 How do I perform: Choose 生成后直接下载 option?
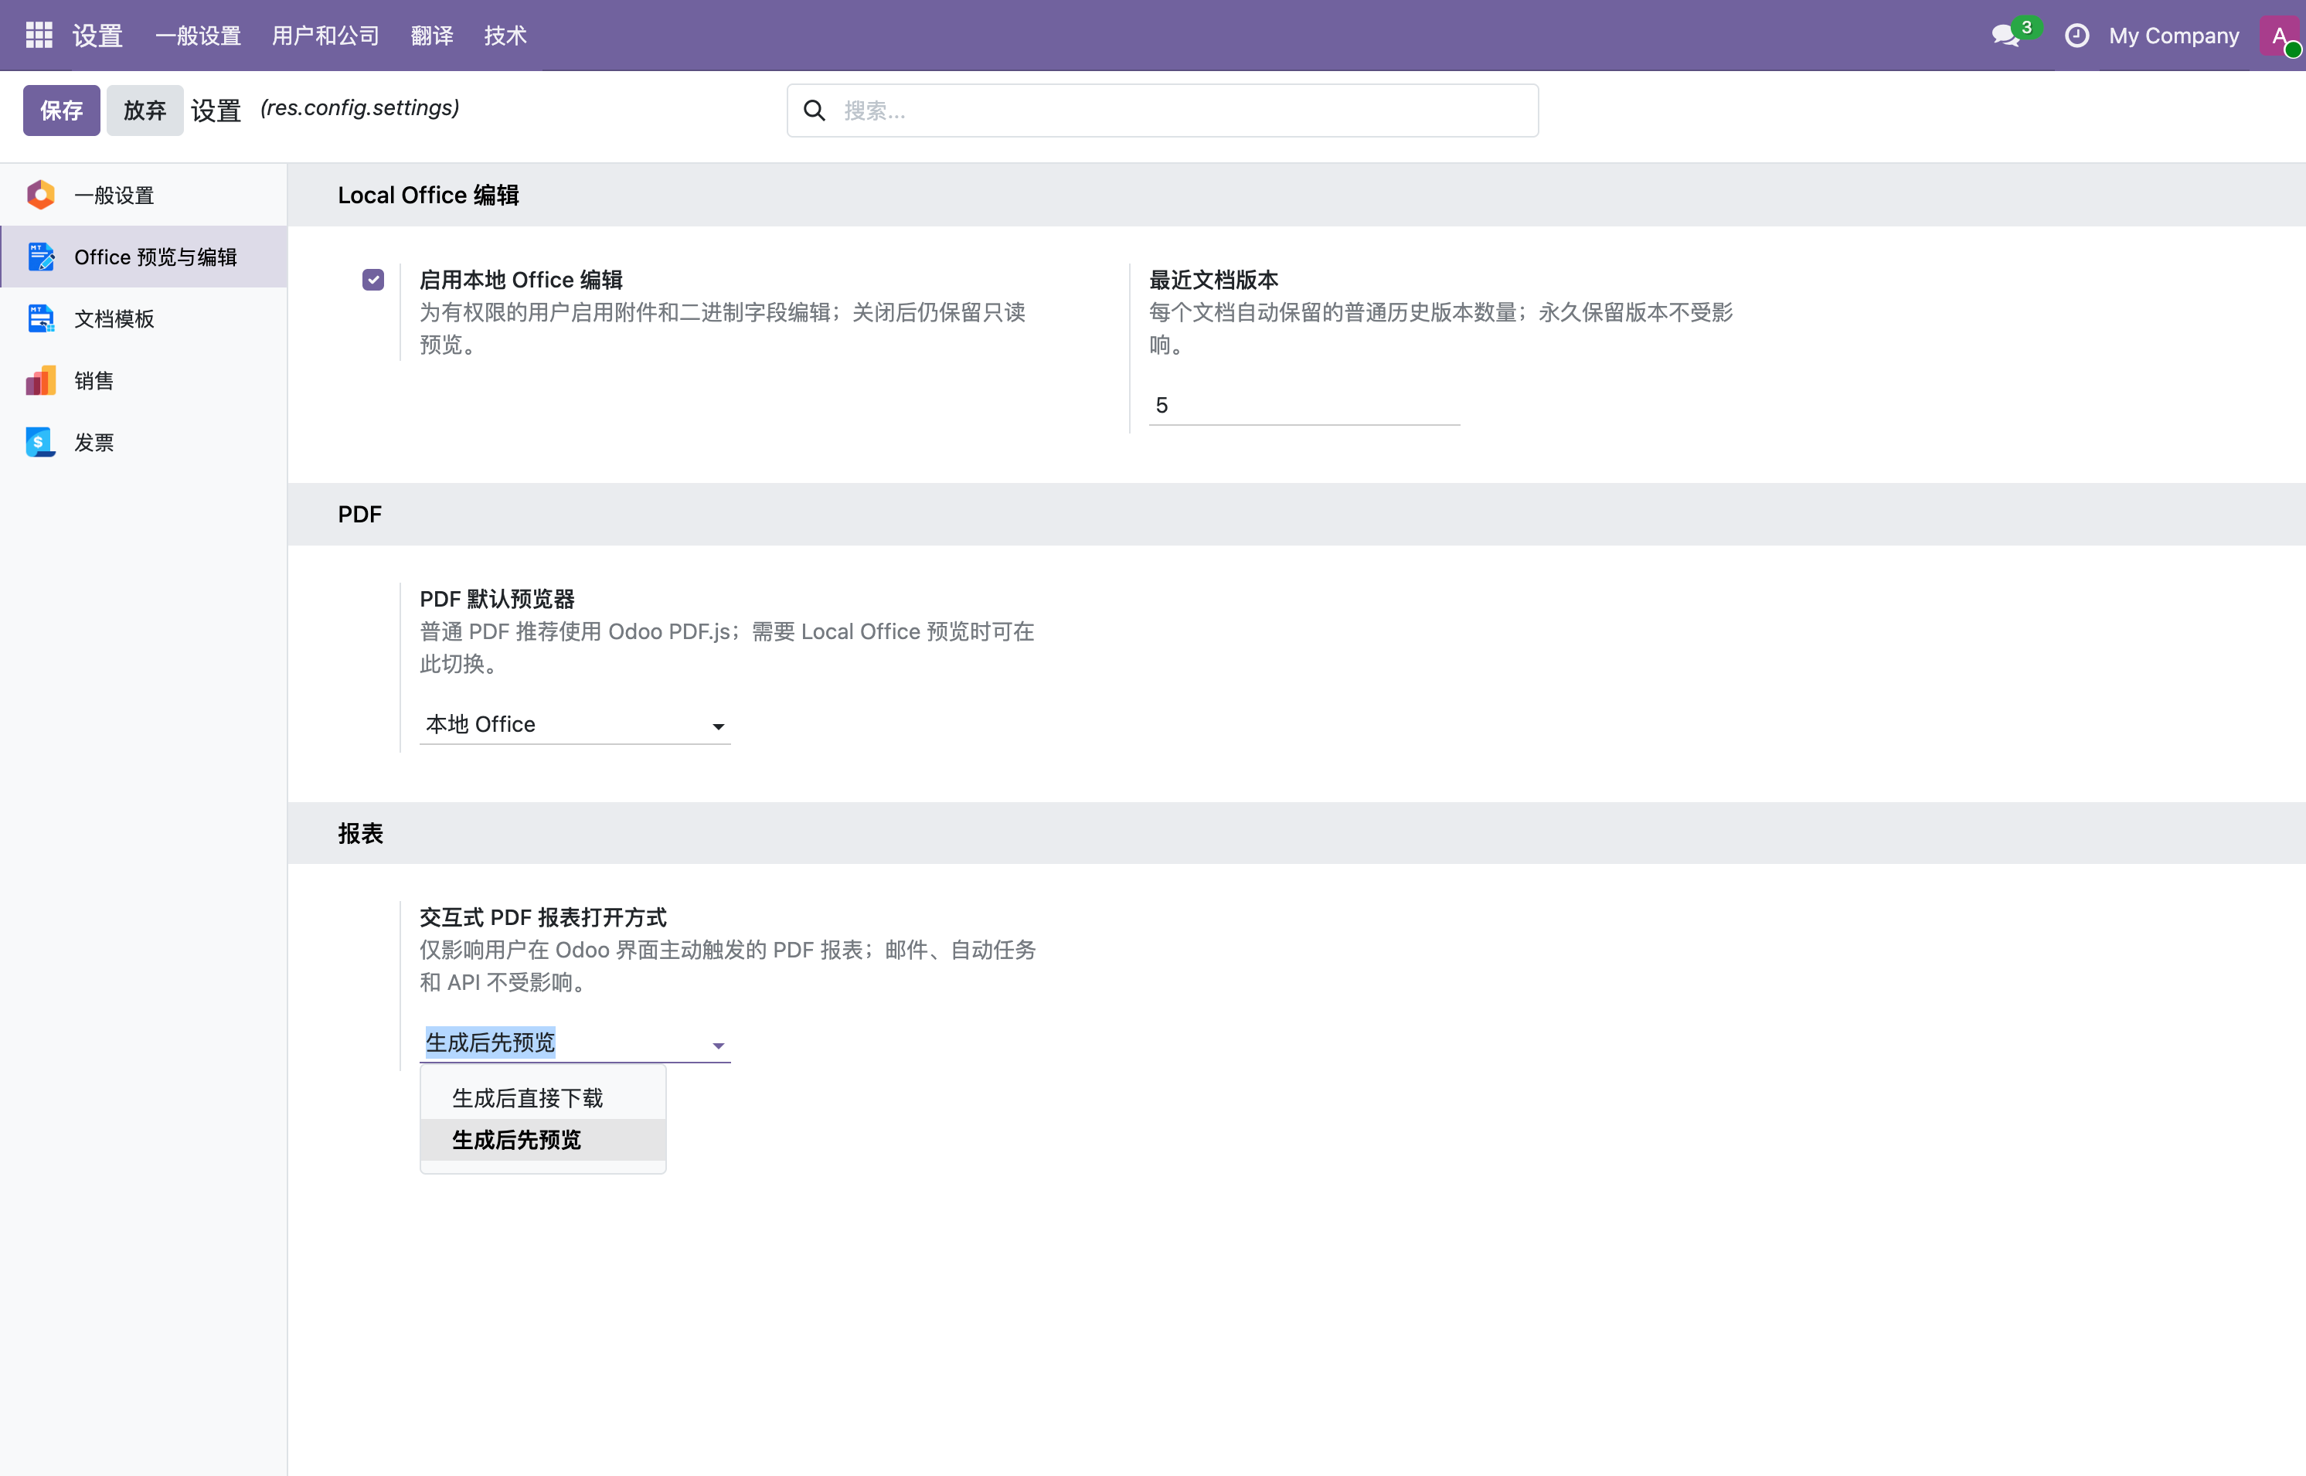pos(542,1098)
